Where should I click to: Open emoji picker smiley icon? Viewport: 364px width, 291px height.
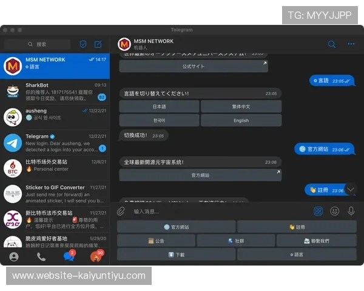coord(334,211)
